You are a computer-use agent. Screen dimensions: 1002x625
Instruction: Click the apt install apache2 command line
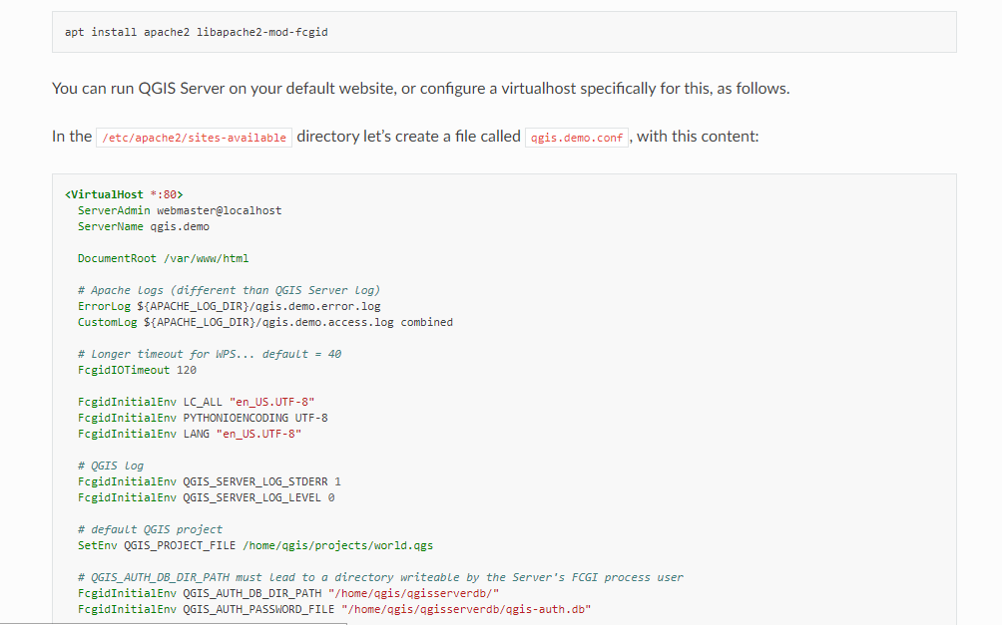point(197,32)
